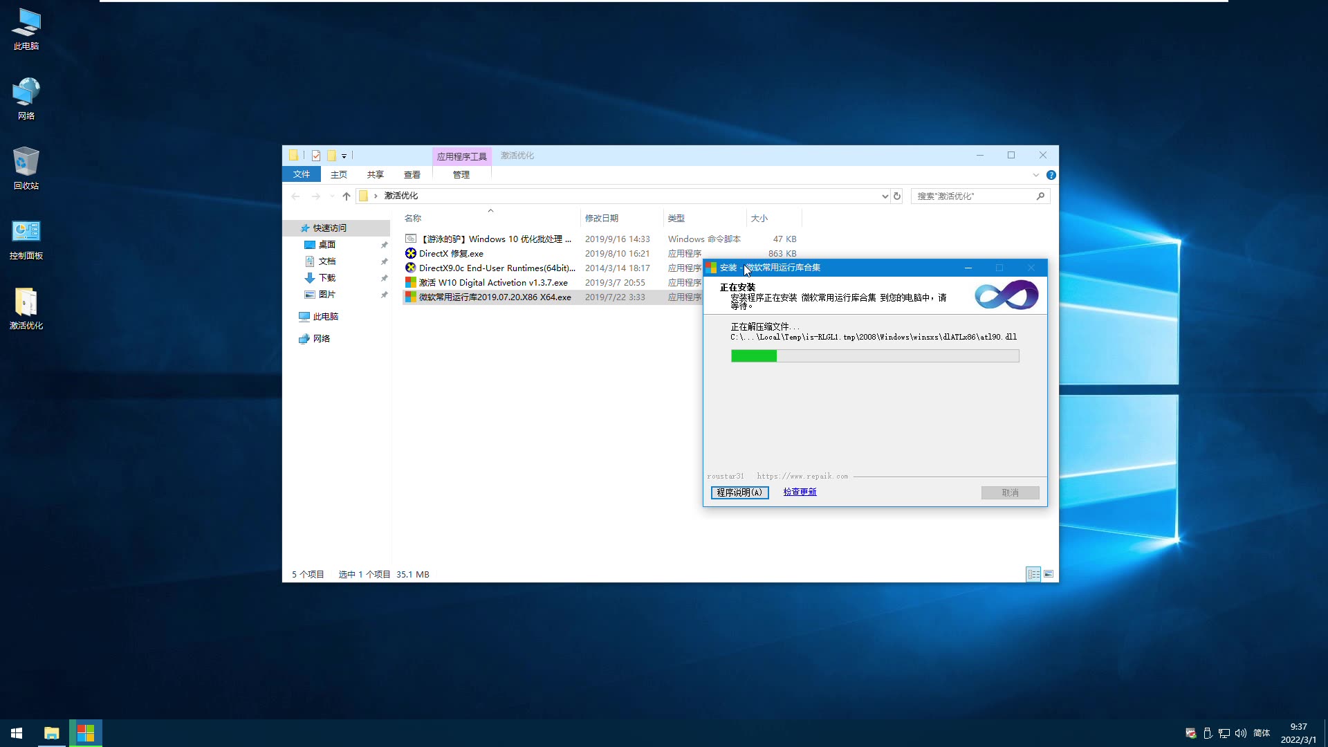Open the Network desktop icon

click(x=26, y=99)
